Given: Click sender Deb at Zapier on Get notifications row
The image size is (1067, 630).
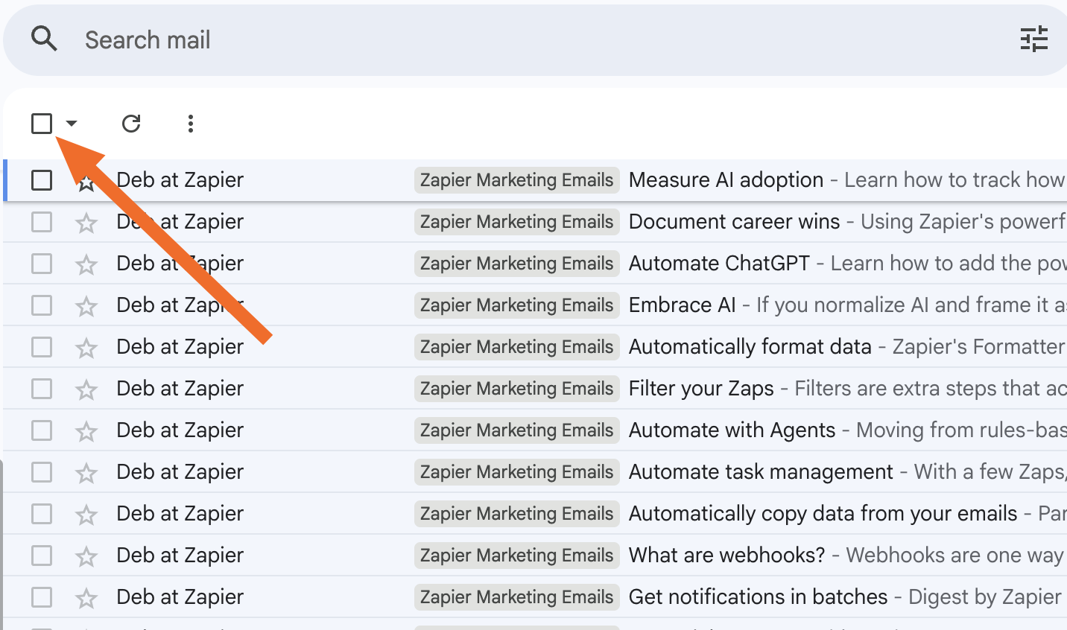Looking at the screenshot, I should 180,597.
